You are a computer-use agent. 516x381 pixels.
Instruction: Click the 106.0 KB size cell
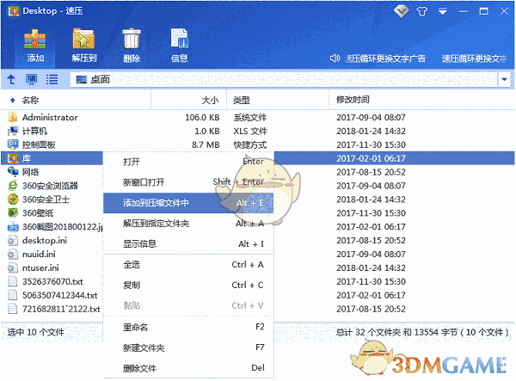[x=202, y=118]
